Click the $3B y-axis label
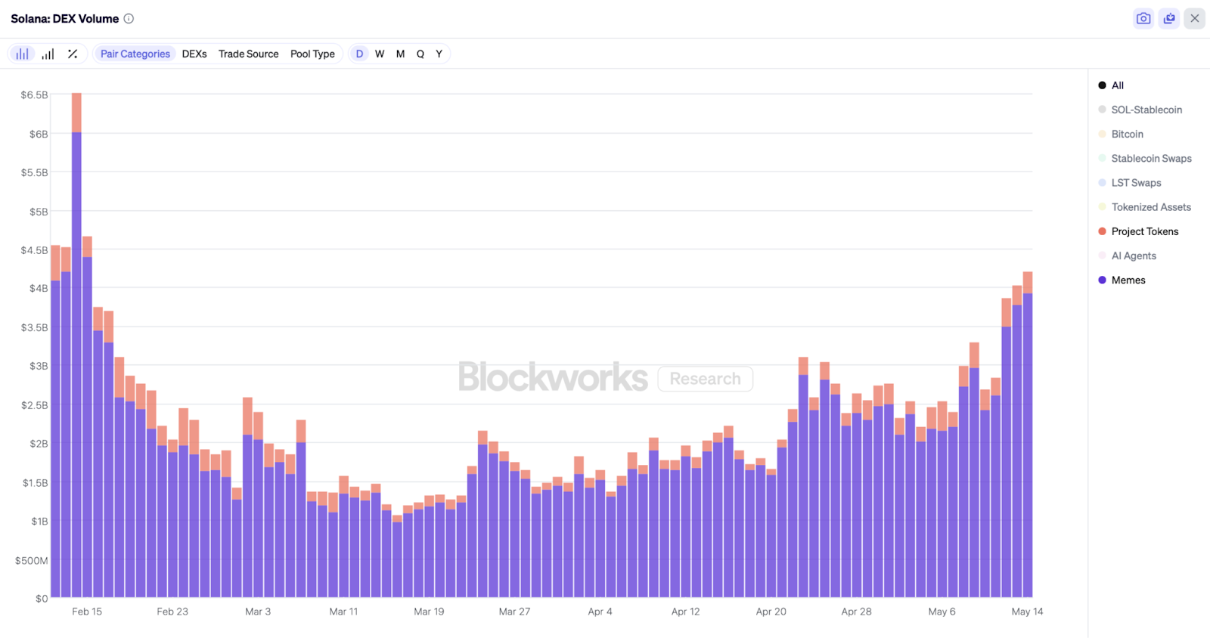Screen dimensions: 1210x638 coord(39,366)
